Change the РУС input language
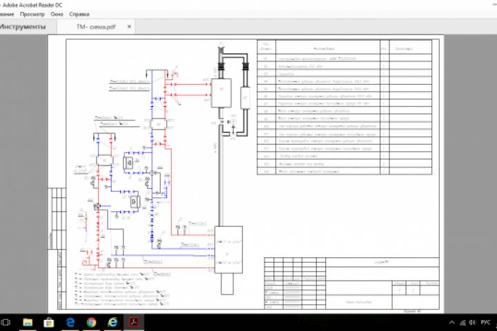This screenshot has height=331, width=497. coord(485,323)
